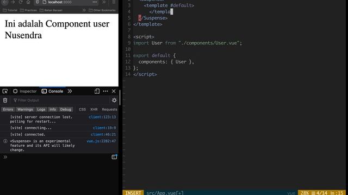Toggle the Debug filter

coord(66,109)
